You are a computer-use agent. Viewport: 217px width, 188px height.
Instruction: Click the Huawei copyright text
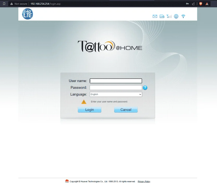click(103, 181)
